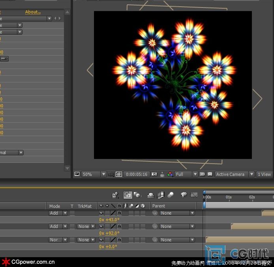This screenshot has height=267, width=274.
Task: Open resolution Full dropdown
Action: pyautogui.click(x=186, y=174)
